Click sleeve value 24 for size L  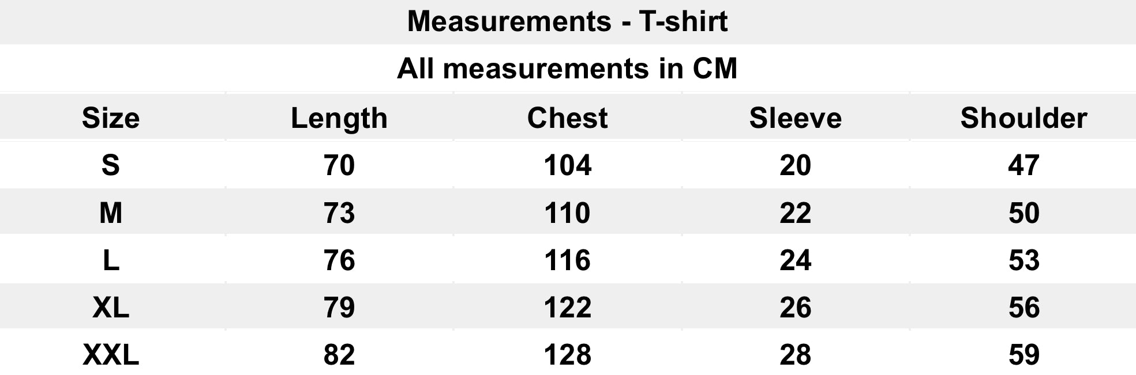(795, 260)
